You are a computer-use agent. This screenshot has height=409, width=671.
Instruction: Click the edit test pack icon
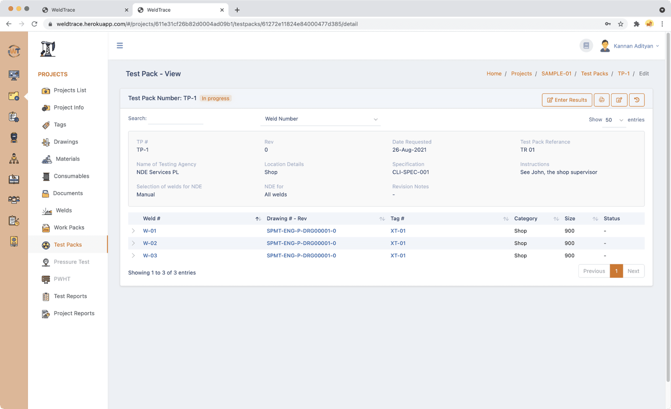click(619, 100)
